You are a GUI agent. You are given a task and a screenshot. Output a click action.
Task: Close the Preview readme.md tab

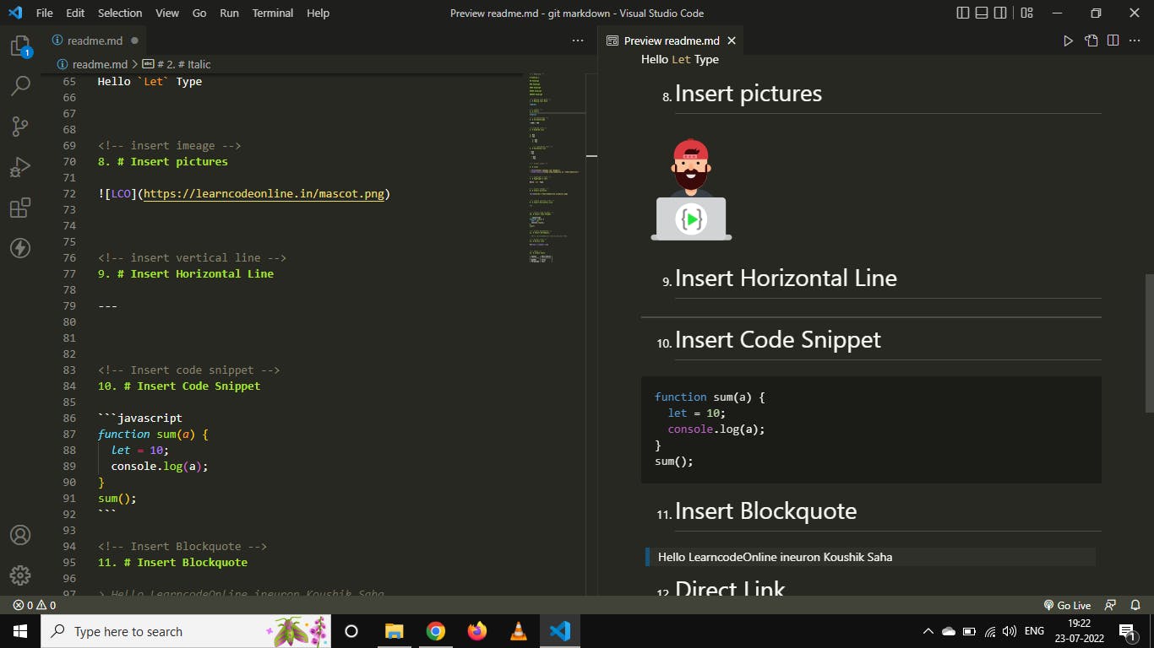732,40
